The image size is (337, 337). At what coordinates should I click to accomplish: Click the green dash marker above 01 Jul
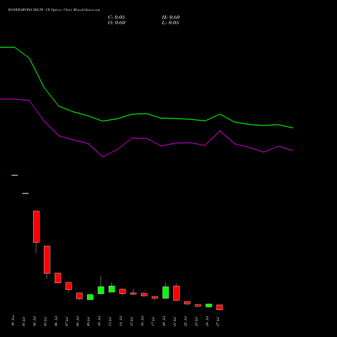click(x=26, y=193)
